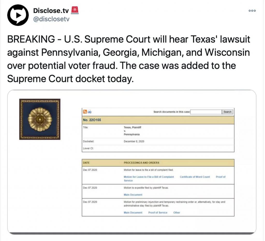
Task: Click the BREAKING tweet text
Action: 128,59
